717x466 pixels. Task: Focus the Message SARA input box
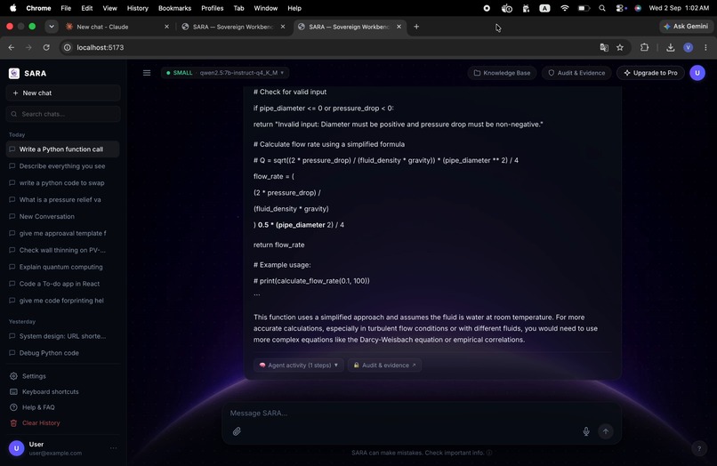point(421,413)
